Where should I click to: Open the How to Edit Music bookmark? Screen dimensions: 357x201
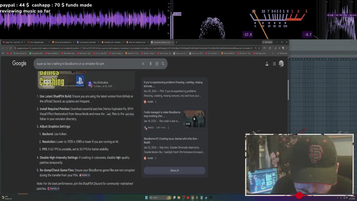pos(52,53)
